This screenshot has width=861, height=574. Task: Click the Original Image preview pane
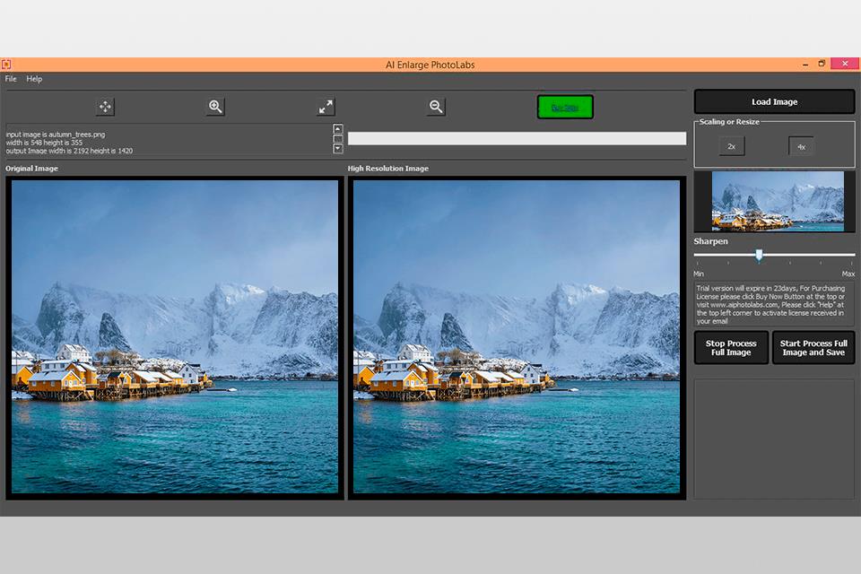[x=175, y=336]
